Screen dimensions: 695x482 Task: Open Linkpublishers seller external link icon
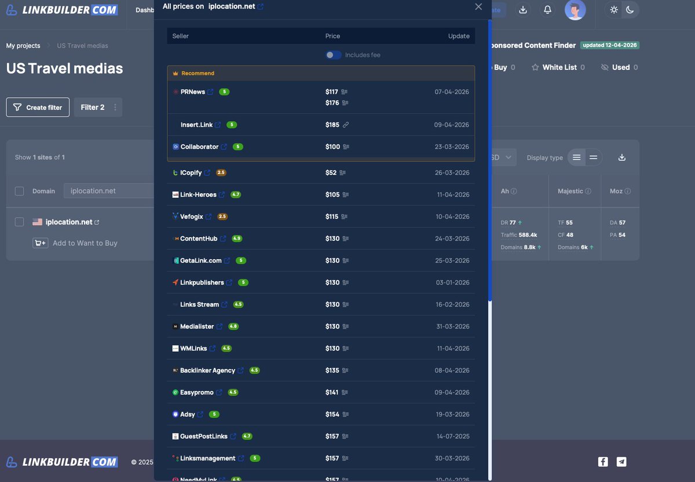(x=229, y=283)
